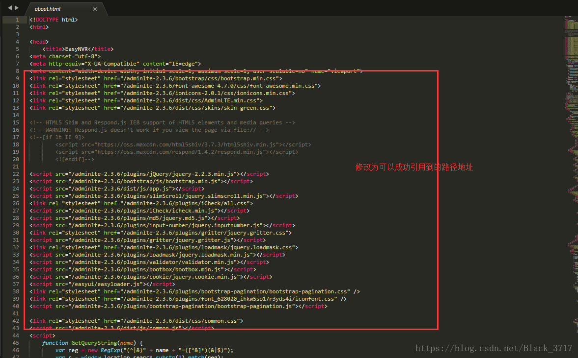Click the bootbox.min.js script line
The height and width of the screenshot is (358, 578).
pyautogui.click(x=143, y=269)
